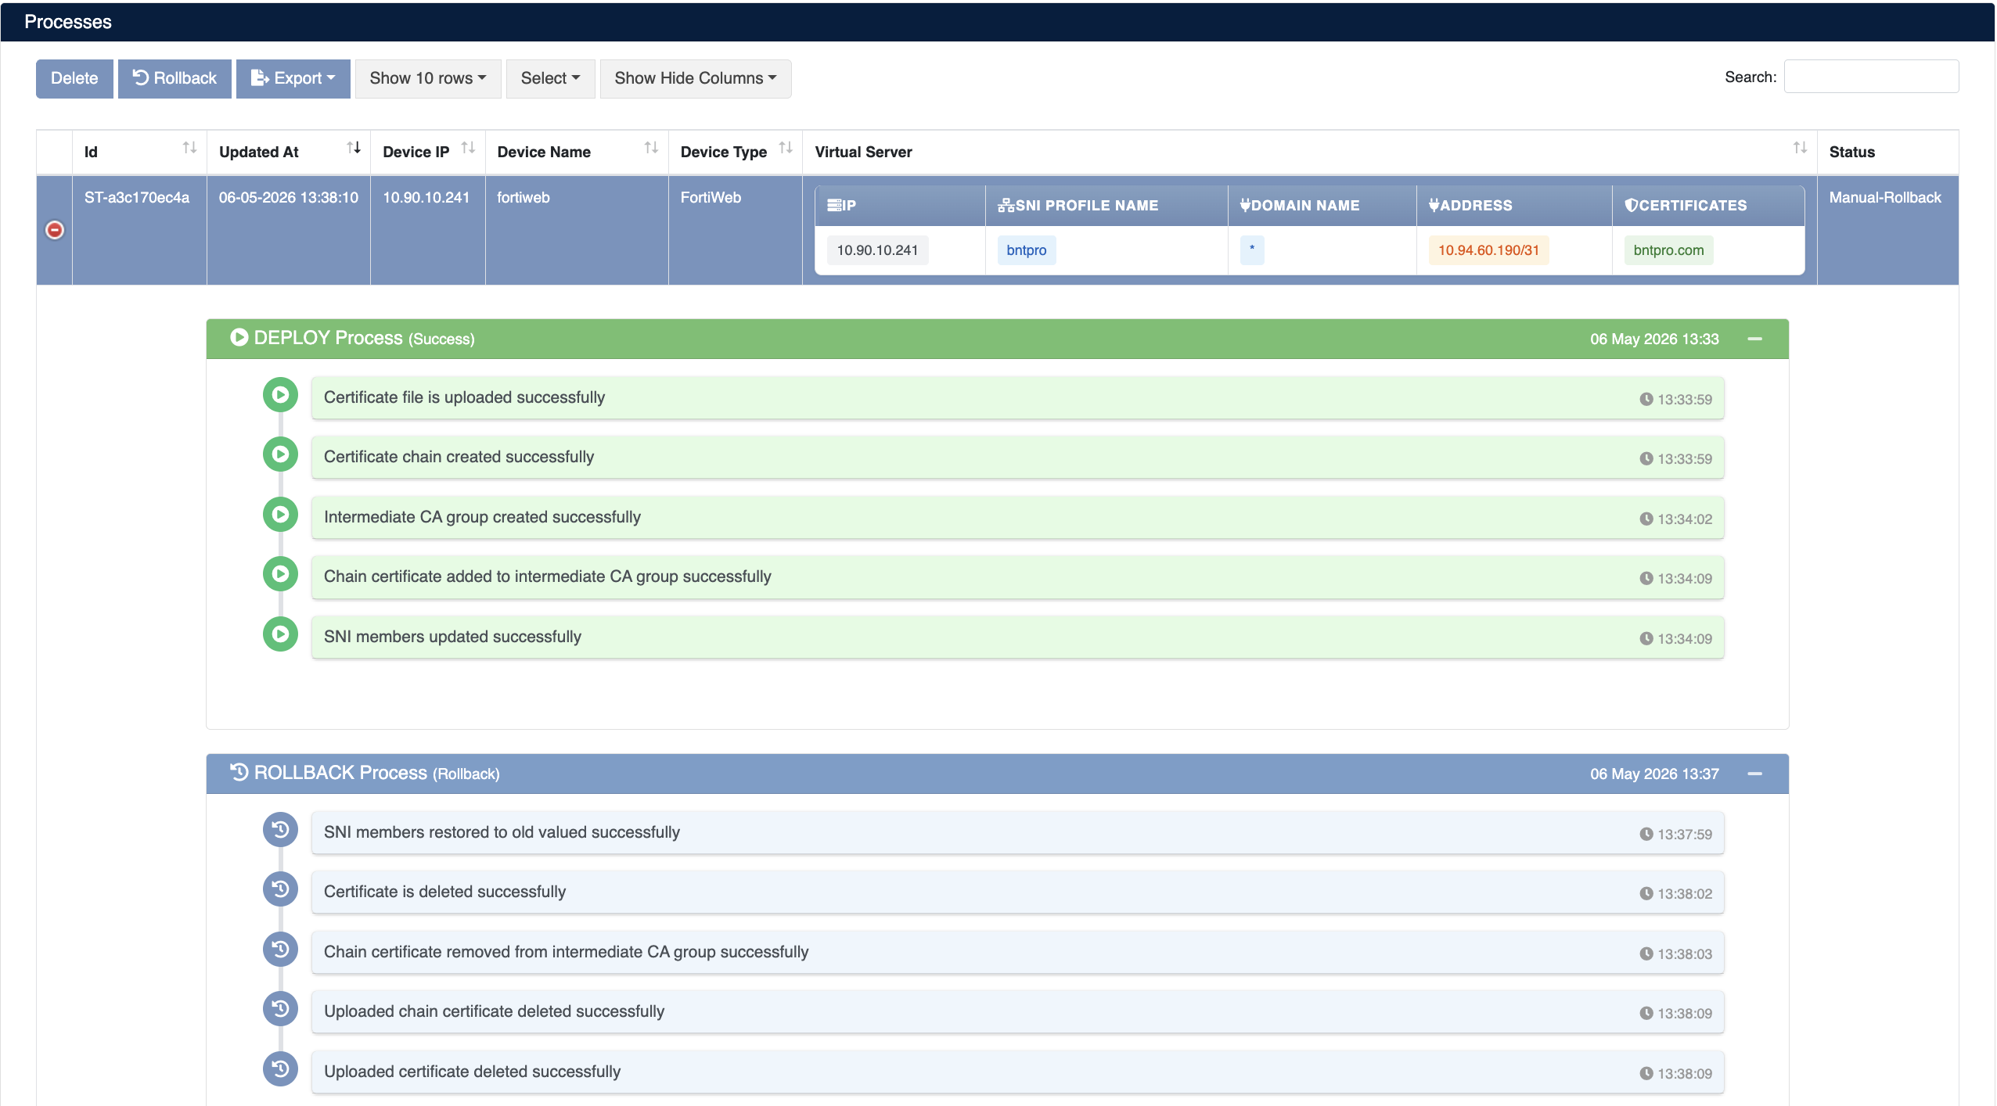Open the Show 10 rows dropdown
The width and height of the screenshot is (1997, 1106).
point(428,78)
